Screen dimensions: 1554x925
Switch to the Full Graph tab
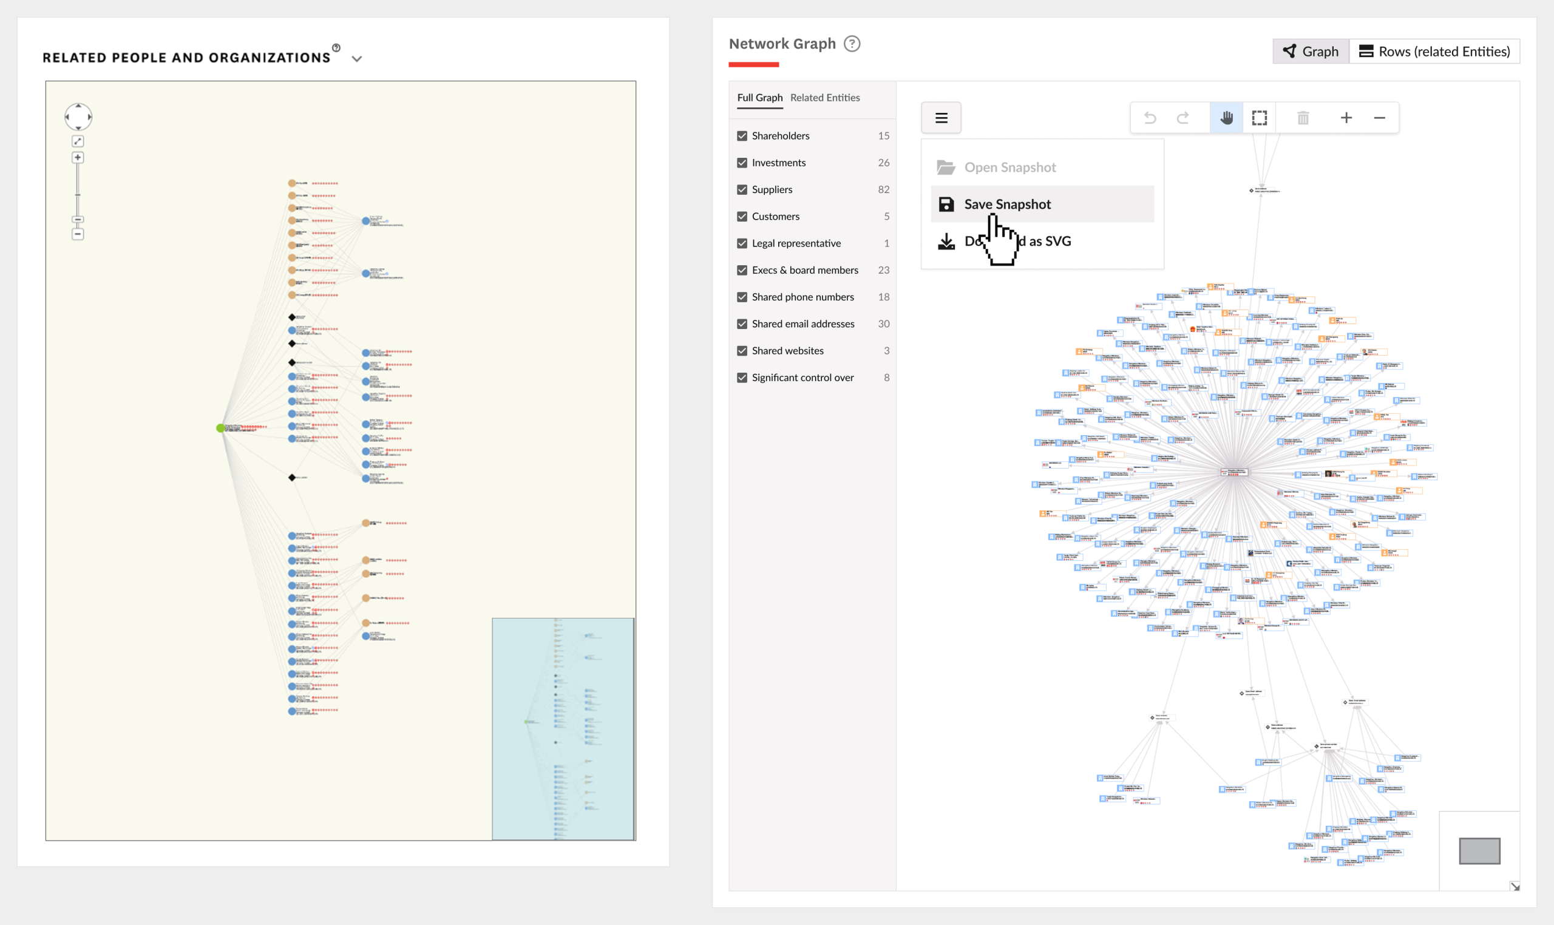pos(759,98)
